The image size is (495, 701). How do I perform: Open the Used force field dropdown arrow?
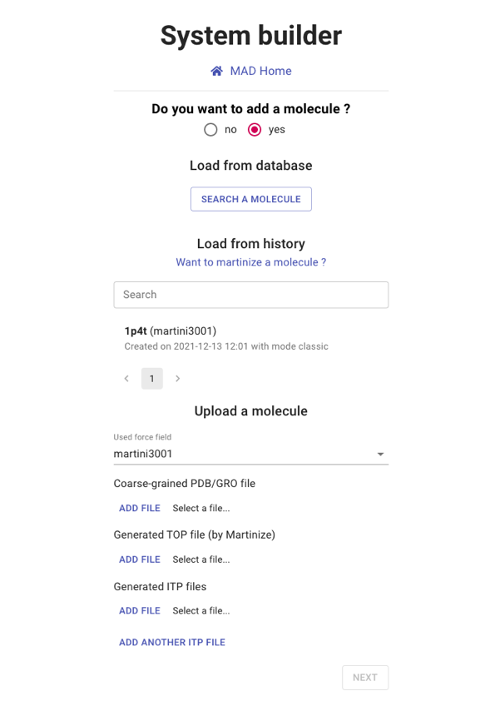(x=380, y=455)
